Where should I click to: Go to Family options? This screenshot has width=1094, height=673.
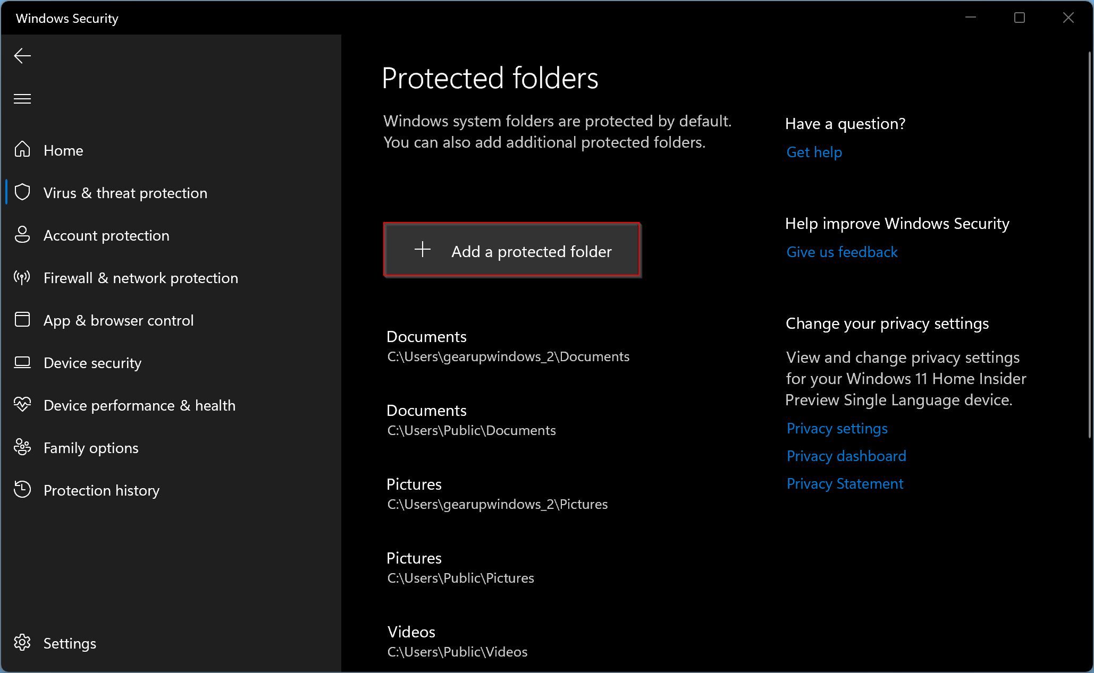(x=171, y=448)
